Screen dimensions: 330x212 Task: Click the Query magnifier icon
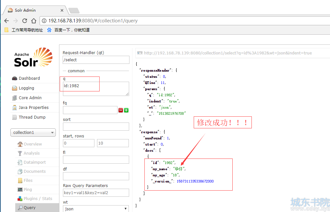[20, 208]
